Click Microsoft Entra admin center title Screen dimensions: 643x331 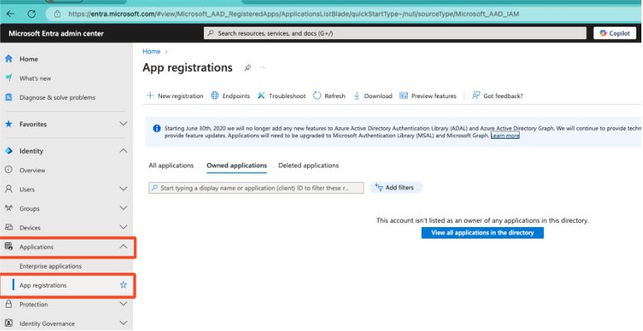point(57,33)
